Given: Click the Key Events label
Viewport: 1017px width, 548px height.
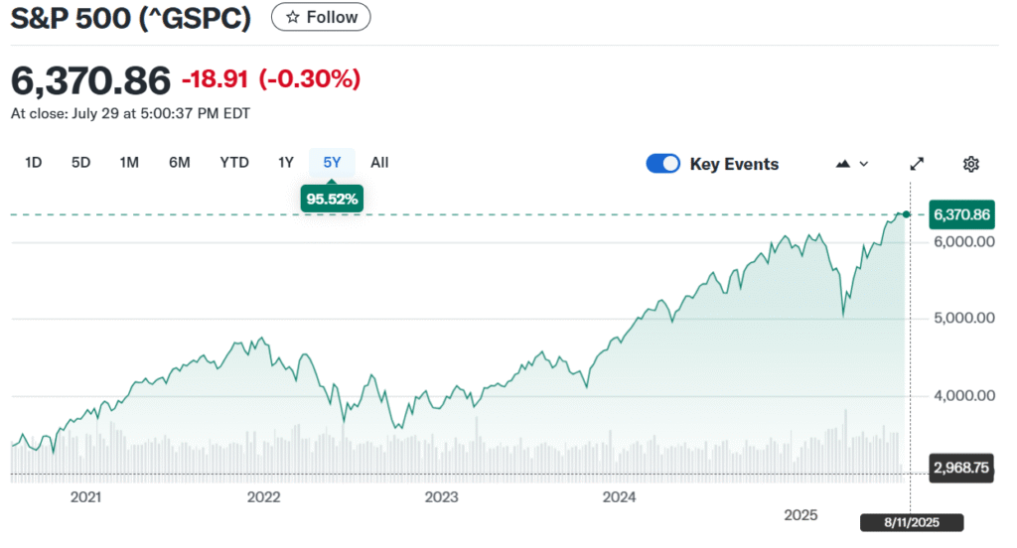Looking at the screenshot, I should [734, 165].
